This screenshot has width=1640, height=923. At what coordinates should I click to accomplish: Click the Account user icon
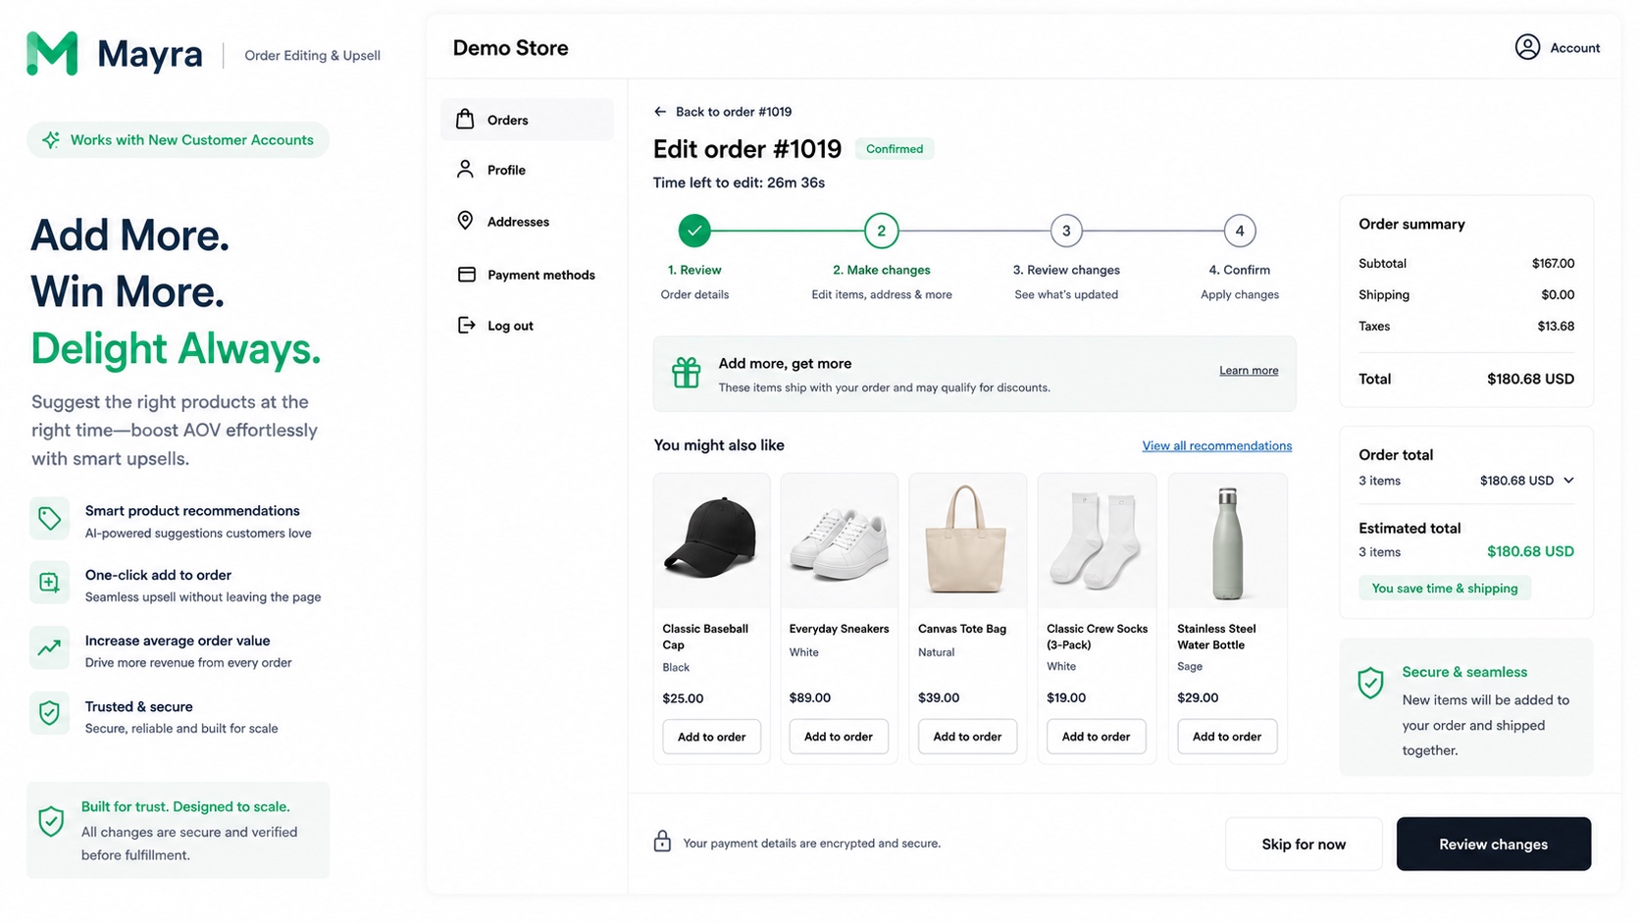1527,47
